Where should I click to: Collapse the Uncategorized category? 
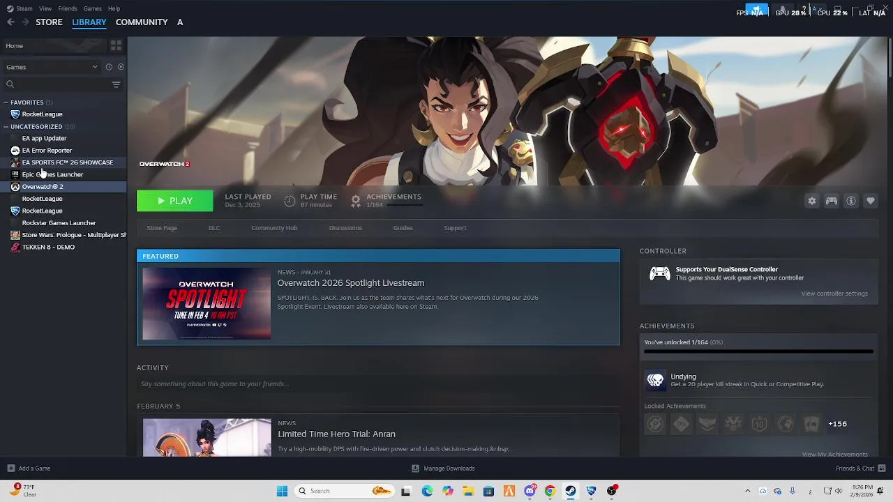tap(6, 127)
